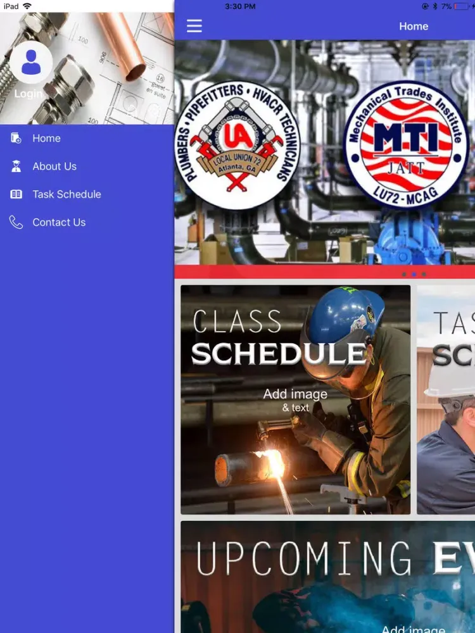
Task: Tap the Login profile avatar icon
Action: click(x=31, y=62)
